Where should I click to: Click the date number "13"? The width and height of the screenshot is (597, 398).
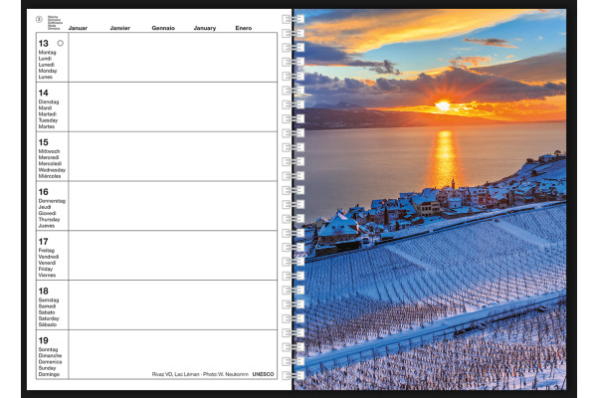44,44
